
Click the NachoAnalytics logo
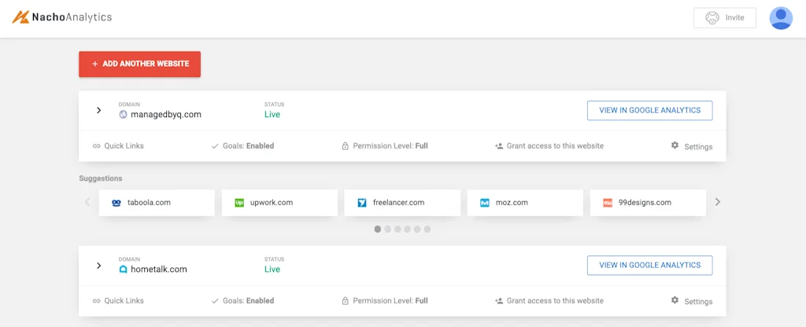pos(61,17)
